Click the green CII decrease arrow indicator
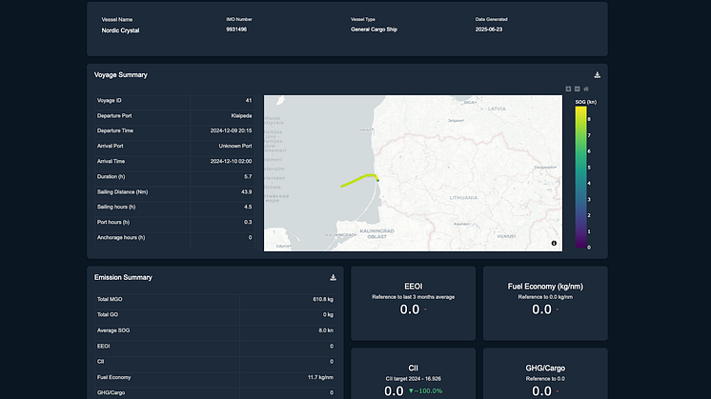 412,391
